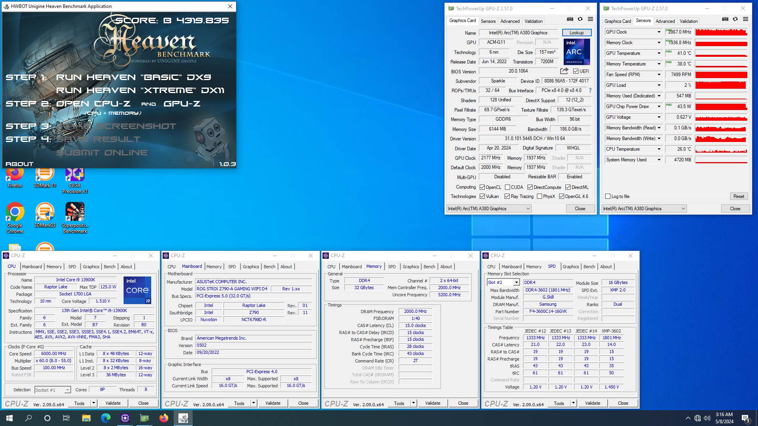
Task: Open SPD tab in the CPU-Z Mainboard window
Action: 232,267
